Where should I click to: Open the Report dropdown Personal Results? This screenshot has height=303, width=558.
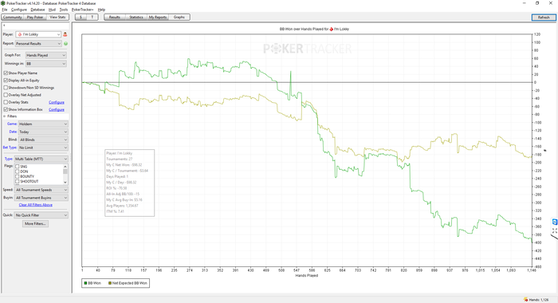click(x=38, y=43)
